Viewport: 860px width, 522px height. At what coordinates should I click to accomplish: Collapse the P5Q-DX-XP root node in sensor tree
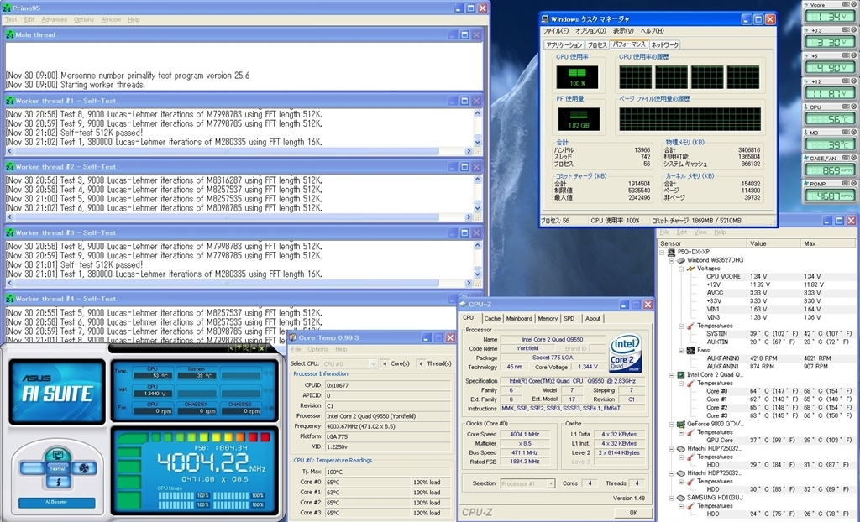663,253
